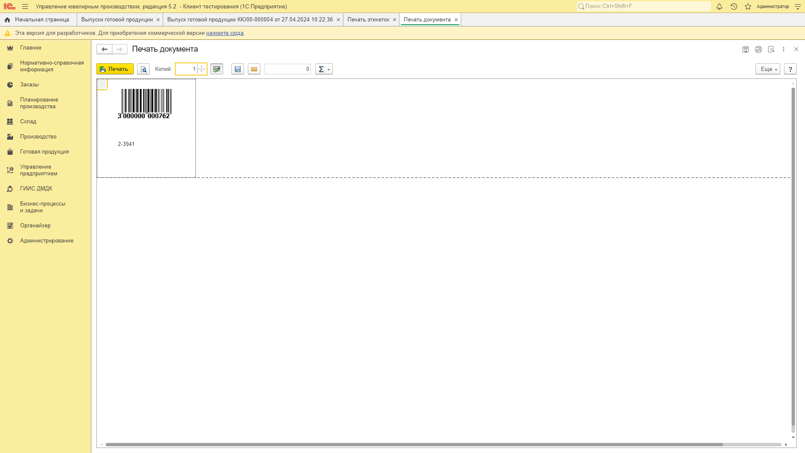This screenshot has height=453, width=805.
Task: Switch to Выпуски готовой продукции tab
Action: tap(117, 20)
